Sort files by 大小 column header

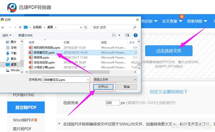click(x=132, y=42)
